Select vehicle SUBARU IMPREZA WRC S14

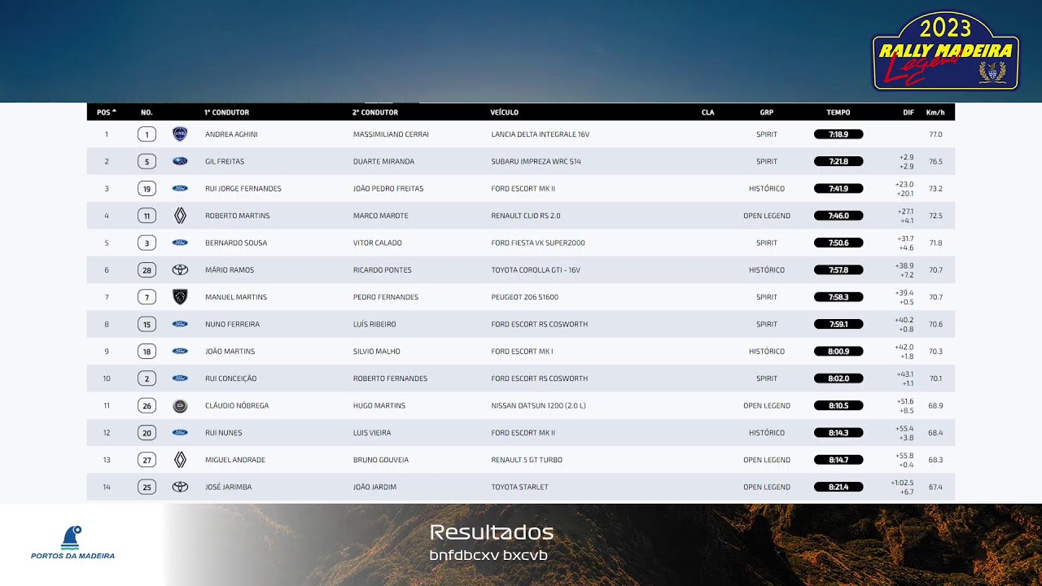click(536, 161)
